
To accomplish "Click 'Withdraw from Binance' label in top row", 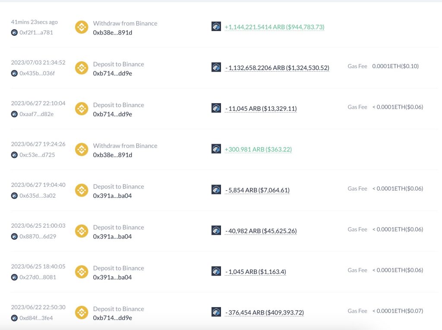I will coord(125,23).
